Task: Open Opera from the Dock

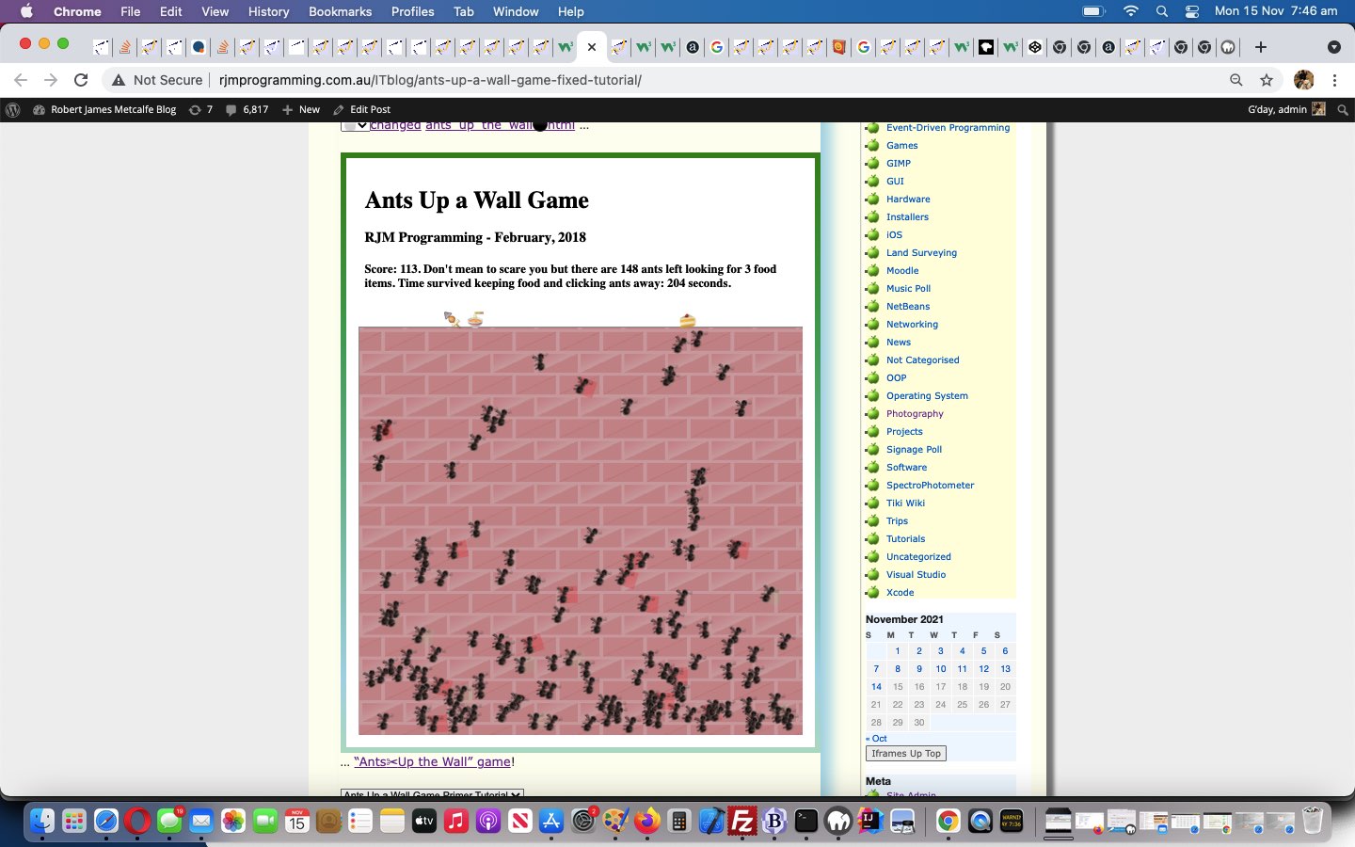Action: point(137,821)
